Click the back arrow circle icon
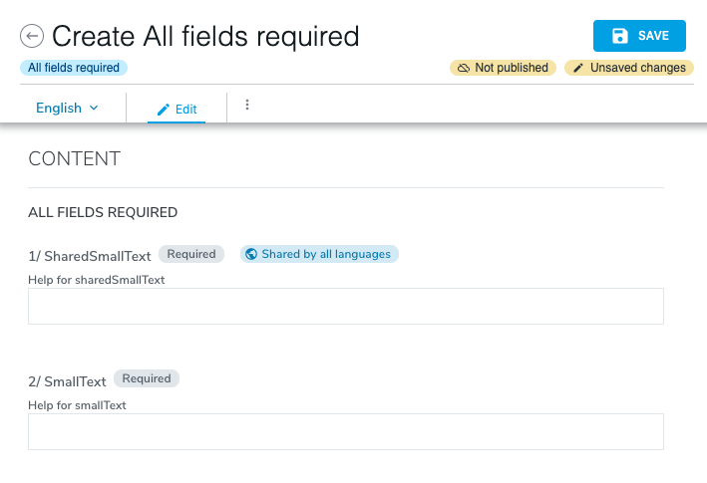 click(x=32, y=36)
